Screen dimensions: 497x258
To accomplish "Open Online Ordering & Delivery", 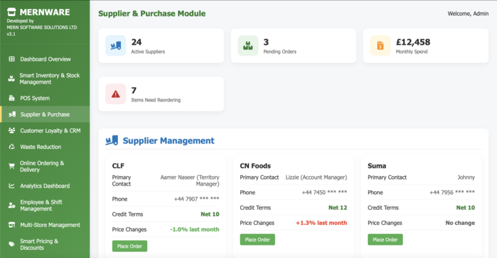I will (x=45, y=166).
